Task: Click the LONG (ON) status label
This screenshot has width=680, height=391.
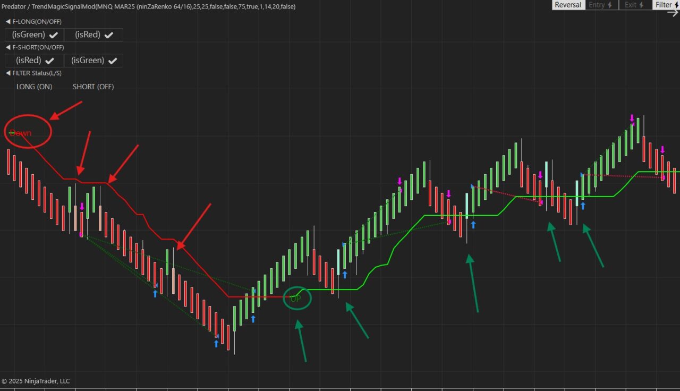Action: [x=34, y=87]
